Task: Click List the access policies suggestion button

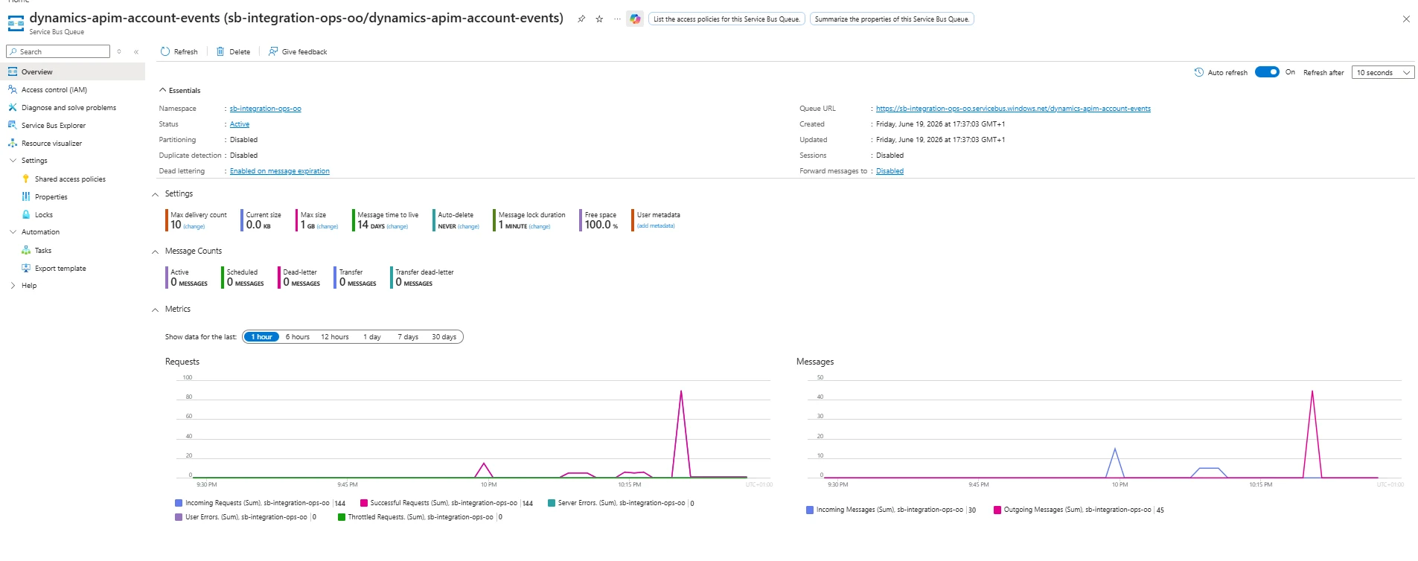Action: coord(726,19)
